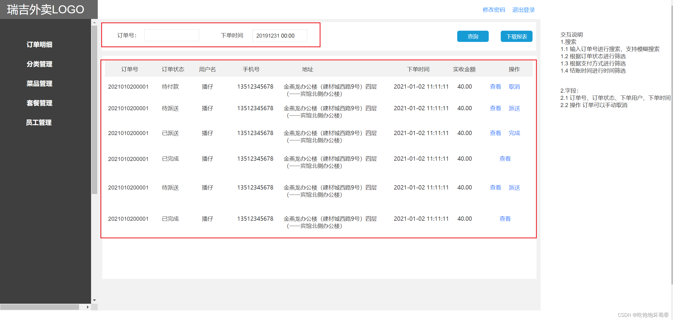Screen dimensions: 673x320
Task: Cancel the 待付款 order via 取消
Action: pos(514,86)
